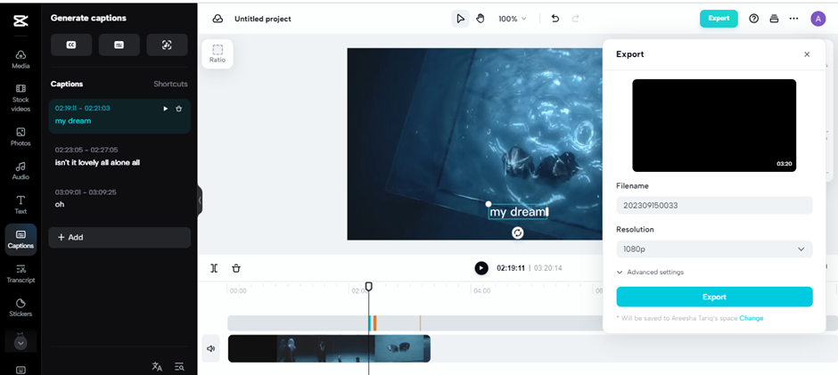Open the Stickers panel
The image size is (838, 375).
coord(21,307)
